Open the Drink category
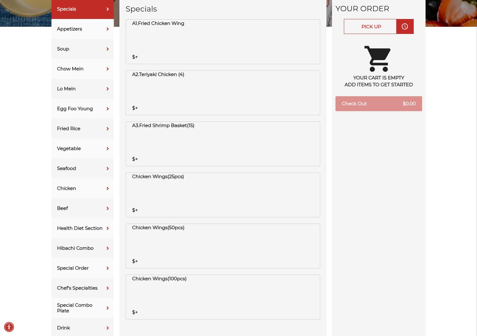Image resolution: width=477 pixels, height=336 pixels. (x=83, y=328)
